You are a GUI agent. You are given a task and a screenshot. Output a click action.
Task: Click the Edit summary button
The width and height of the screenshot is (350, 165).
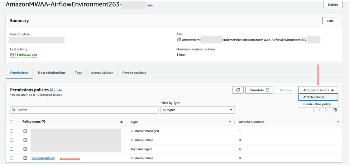pos(330,21)
